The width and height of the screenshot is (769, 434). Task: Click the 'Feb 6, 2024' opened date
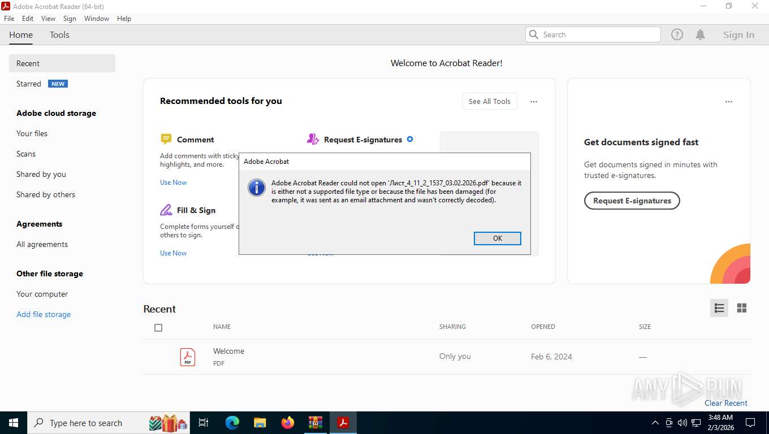click(551, 357)
